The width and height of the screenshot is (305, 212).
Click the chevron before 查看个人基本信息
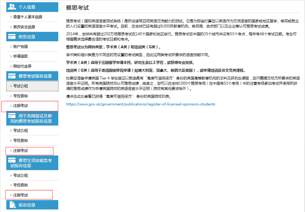point(11,17)
